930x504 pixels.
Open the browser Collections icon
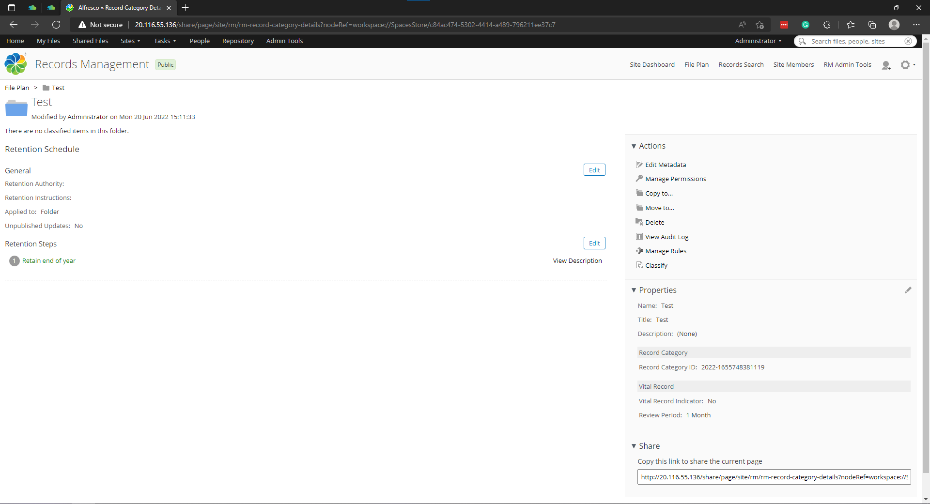[872, 25]
